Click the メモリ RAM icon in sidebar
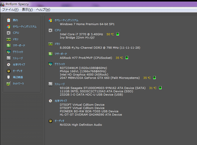This screenshot has height=145, width=197. 9,39
